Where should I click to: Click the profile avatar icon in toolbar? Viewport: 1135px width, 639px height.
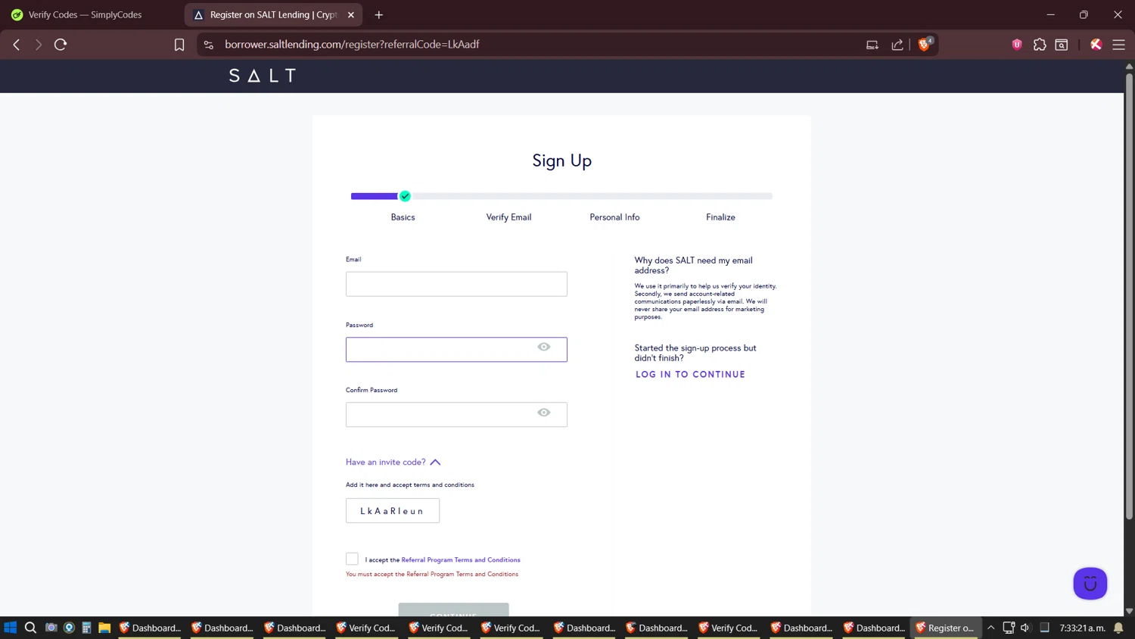click(x=1096, y=45)
